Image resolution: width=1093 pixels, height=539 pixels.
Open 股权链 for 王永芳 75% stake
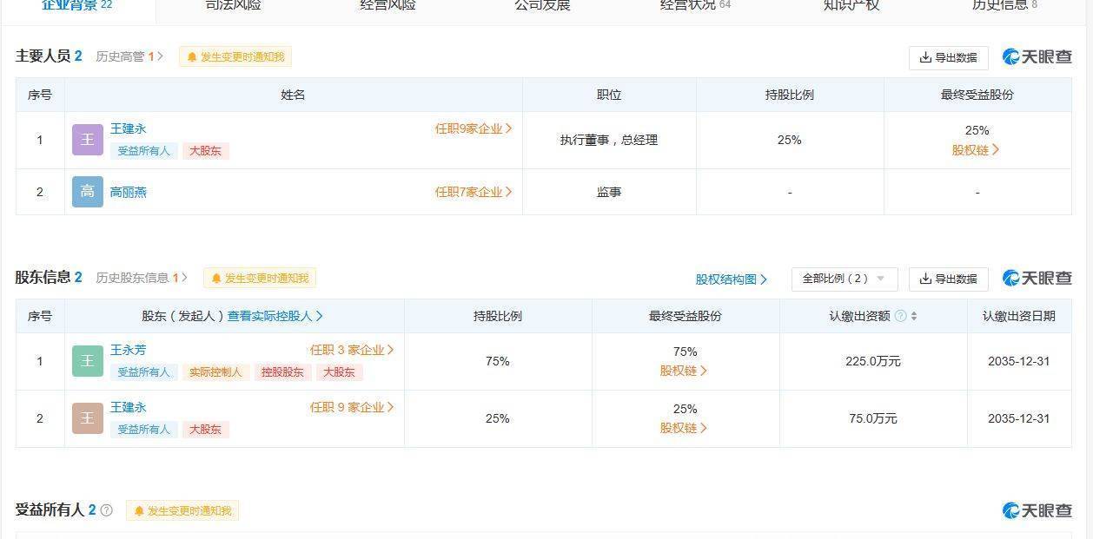(x=685, y=371)
